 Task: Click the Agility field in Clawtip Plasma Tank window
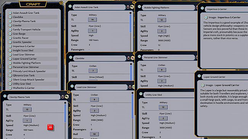27,120
